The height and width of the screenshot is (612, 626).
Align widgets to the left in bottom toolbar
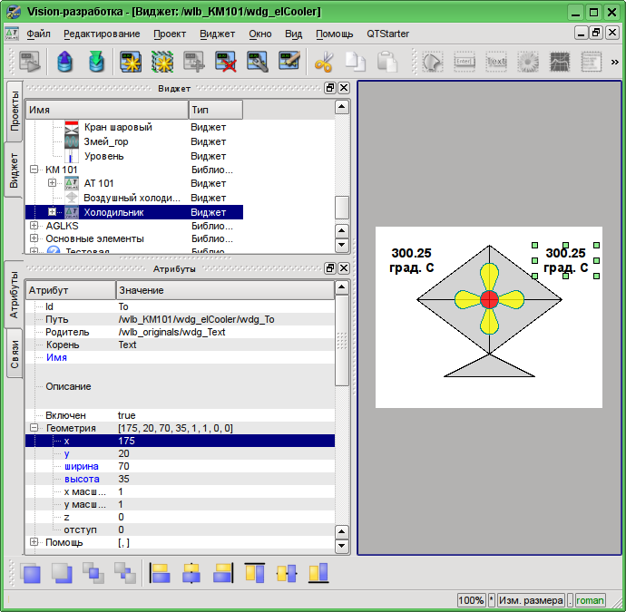161,573
